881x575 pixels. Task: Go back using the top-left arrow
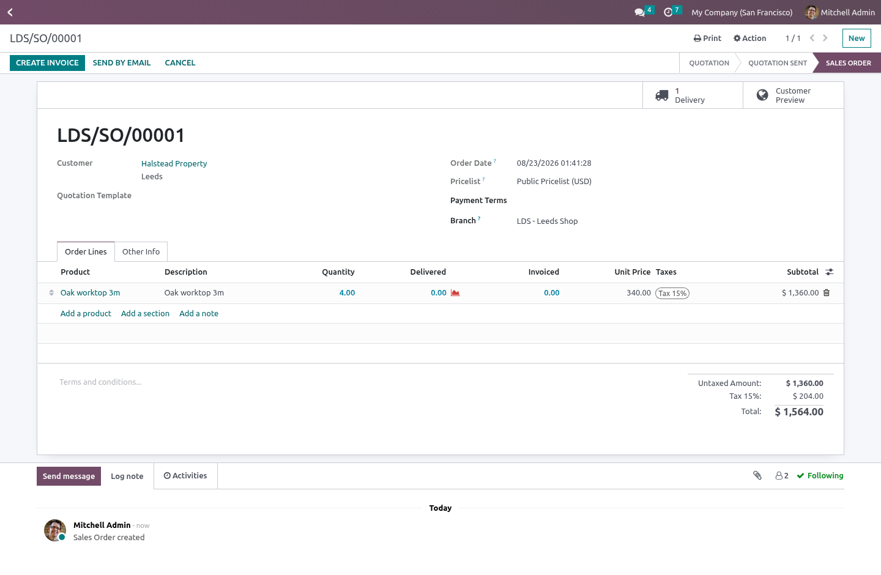pos(10,12)
